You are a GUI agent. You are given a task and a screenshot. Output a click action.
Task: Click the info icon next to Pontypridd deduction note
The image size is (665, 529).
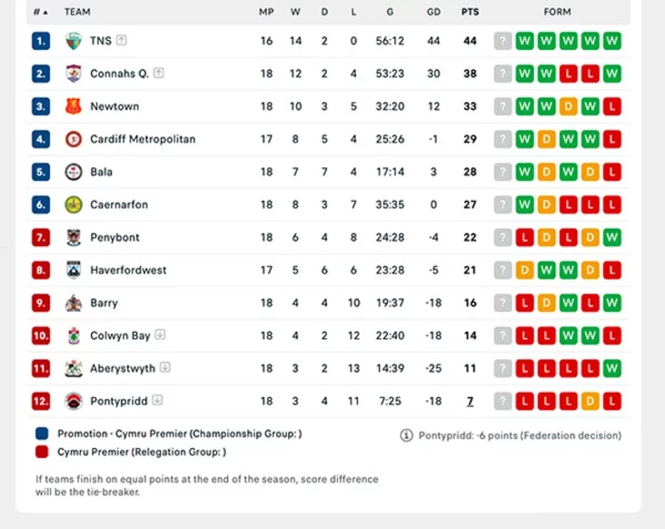point(407,435)
